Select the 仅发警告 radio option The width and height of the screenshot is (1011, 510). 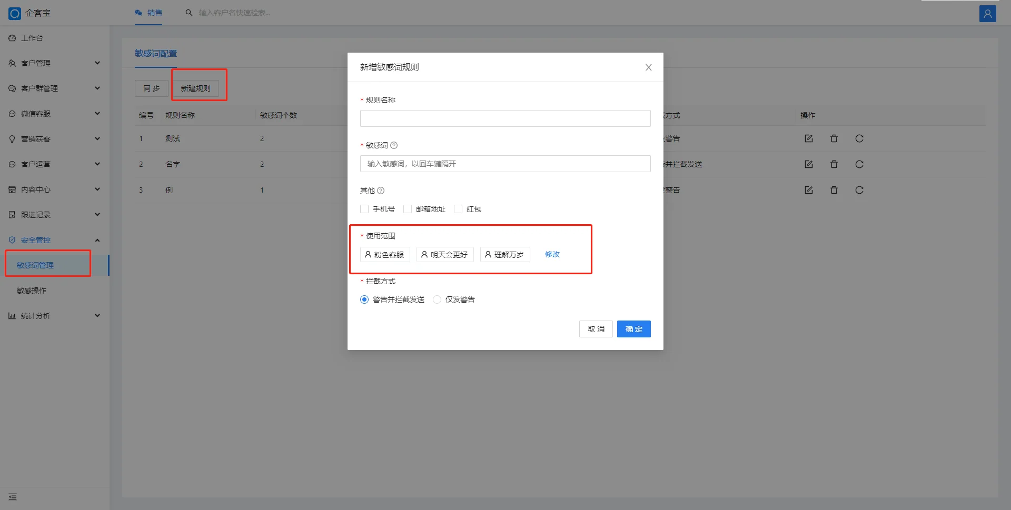pos(437,299)
